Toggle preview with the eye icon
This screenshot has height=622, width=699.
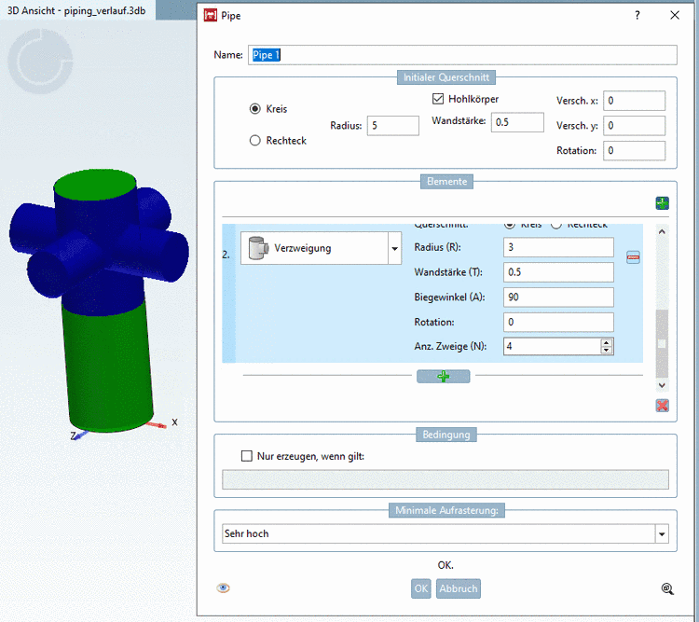point(224,588)
